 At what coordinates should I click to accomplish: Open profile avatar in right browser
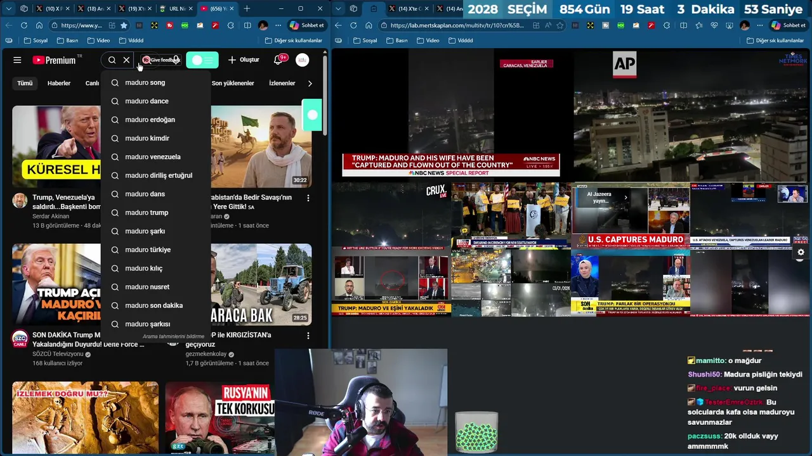click(x=745, y=25)
